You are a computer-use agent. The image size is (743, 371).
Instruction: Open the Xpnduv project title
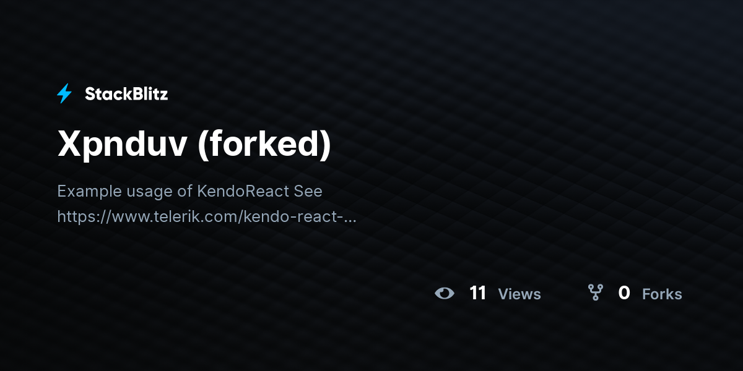click(x=123, y=144)
